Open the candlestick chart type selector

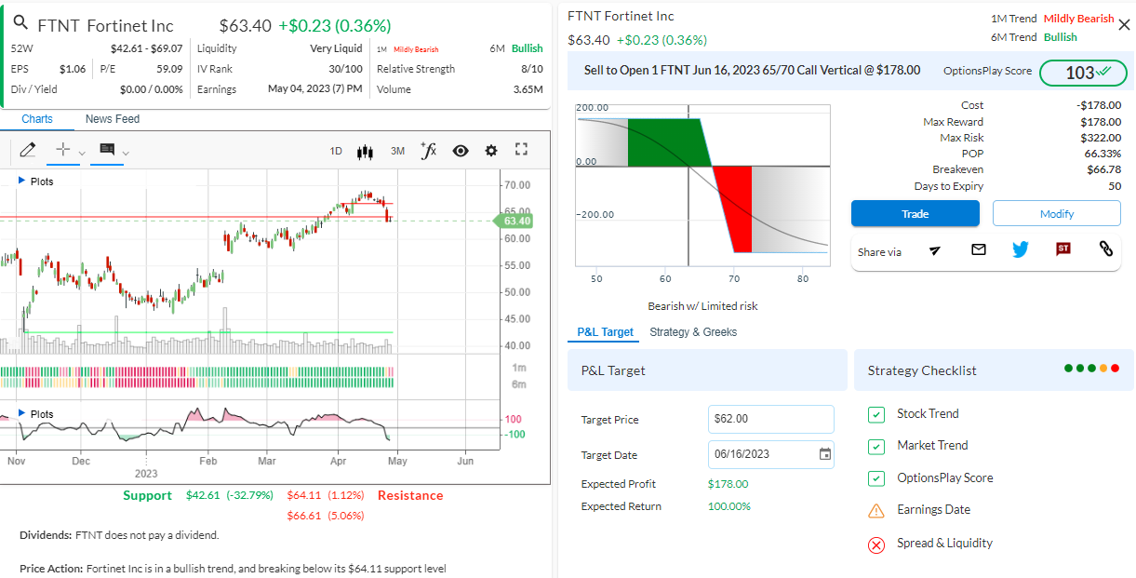click(365, 151)
